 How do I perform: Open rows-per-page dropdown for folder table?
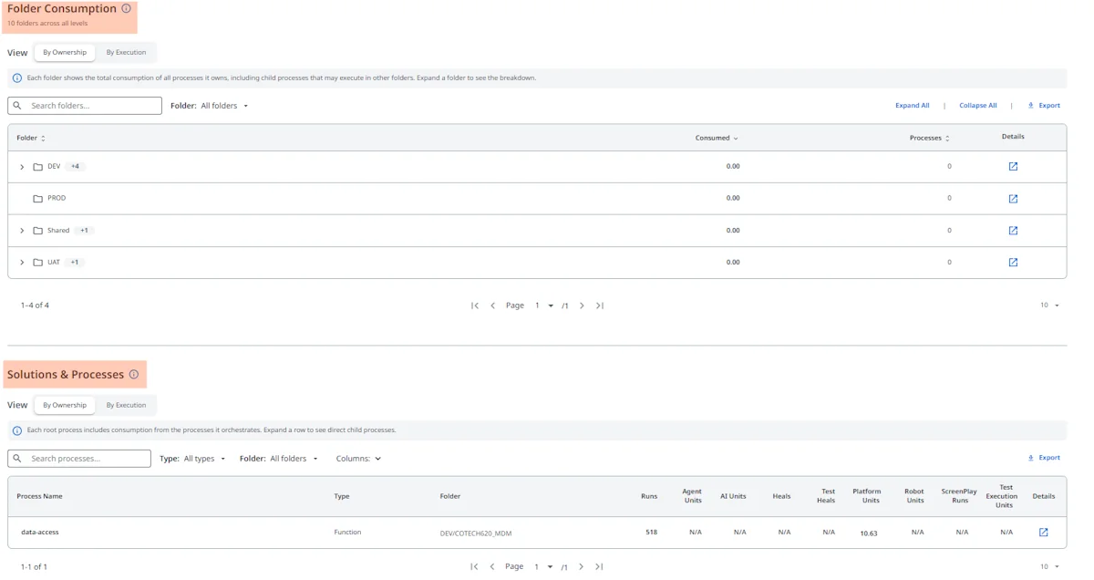[1050, 306]
